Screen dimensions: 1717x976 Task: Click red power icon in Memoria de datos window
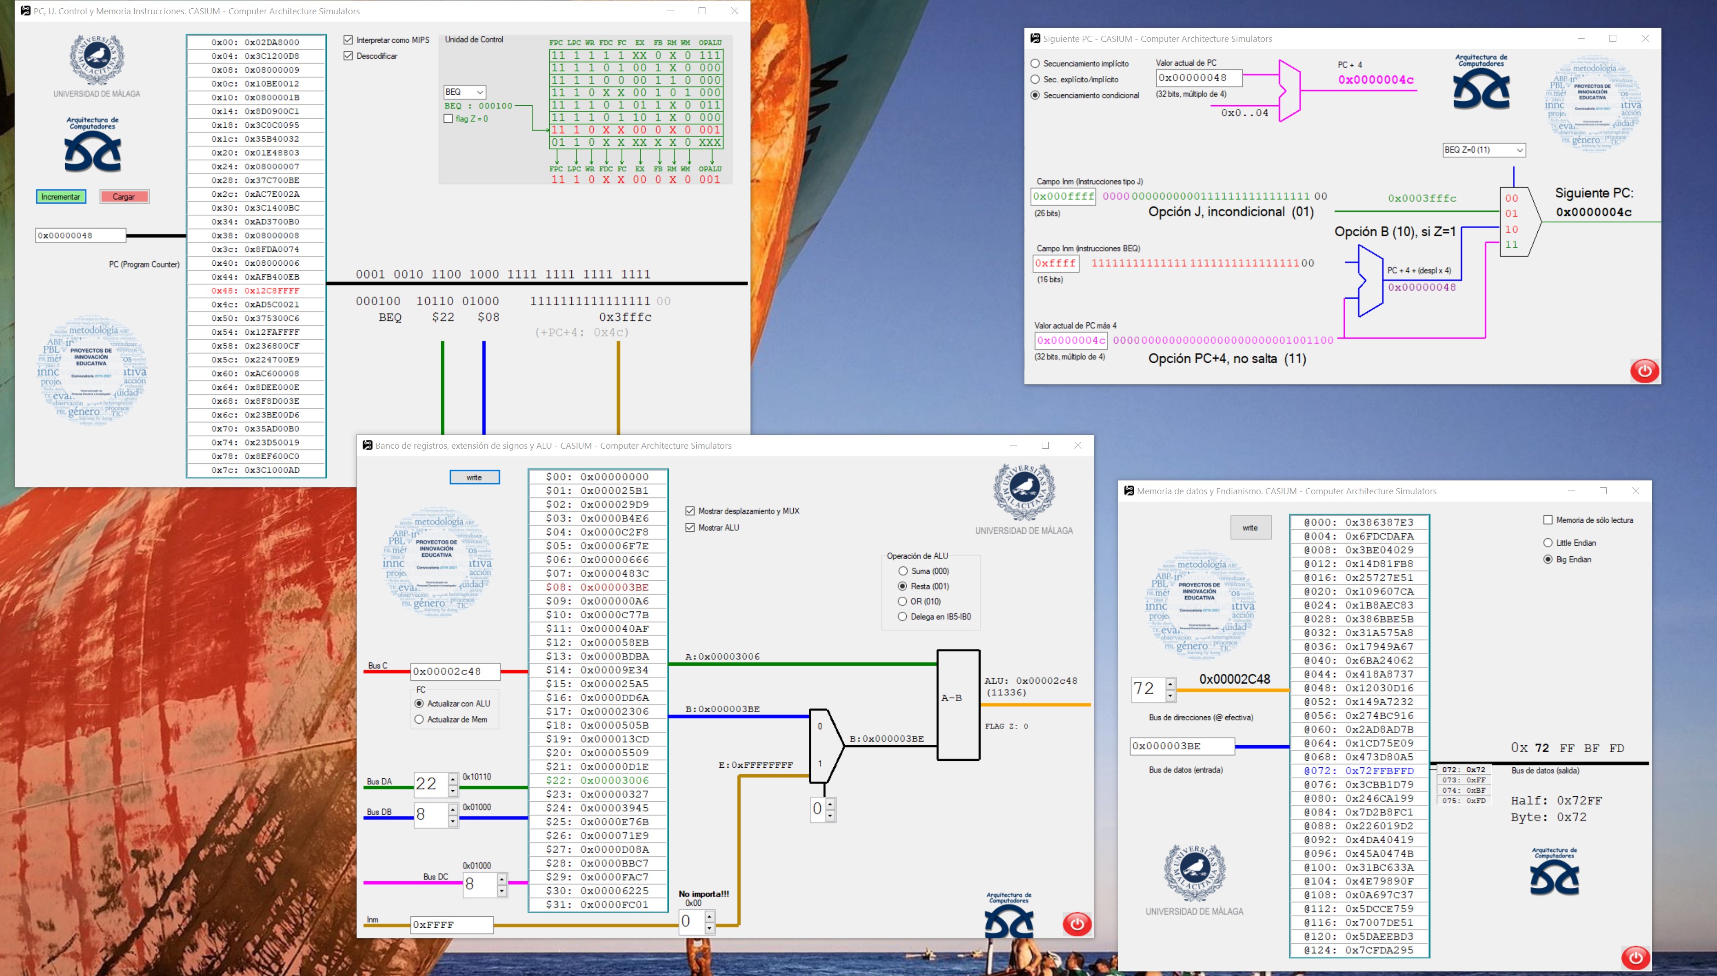point(1635,957)
